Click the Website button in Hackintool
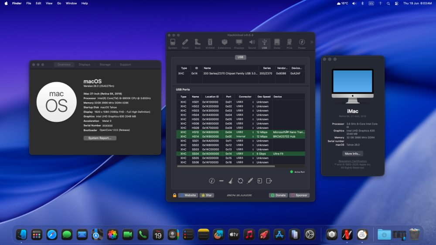436x245 pixels. point(188,195)
